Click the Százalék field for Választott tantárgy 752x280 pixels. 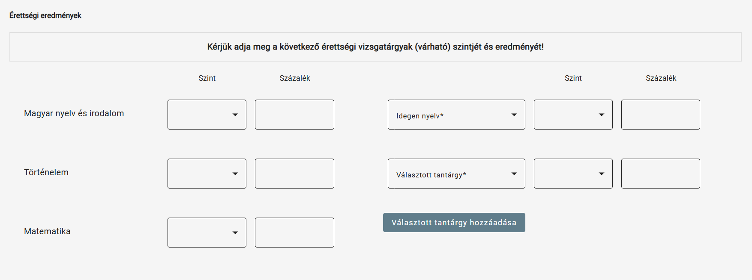pyautogui.click(x=661, y=174)
